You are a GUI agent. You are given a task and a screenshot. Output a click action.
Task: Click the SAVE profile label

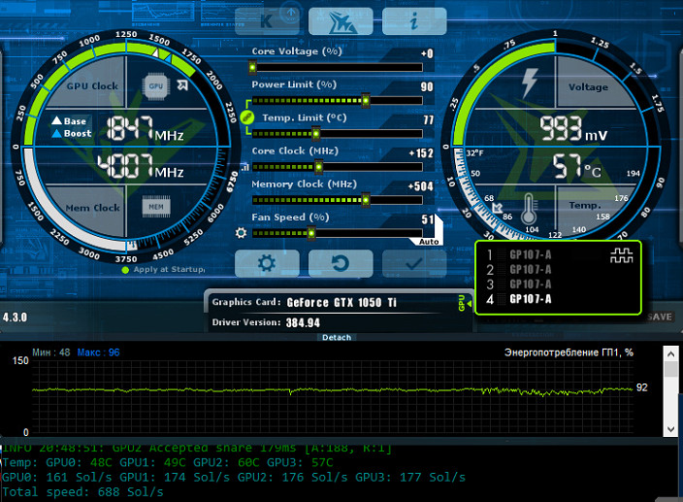[660, 317]
